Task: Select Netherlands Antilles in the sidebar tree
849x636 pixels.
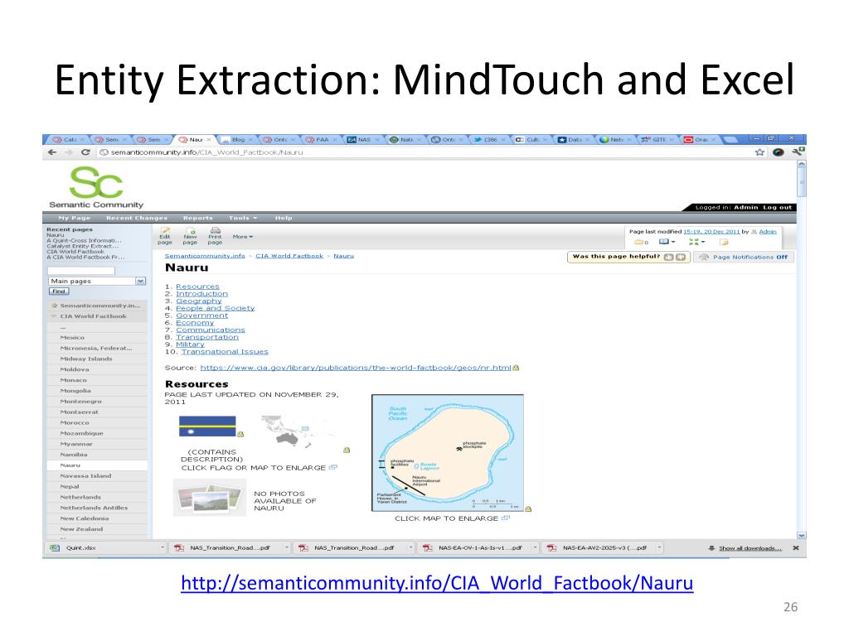Action: [94, 508]
